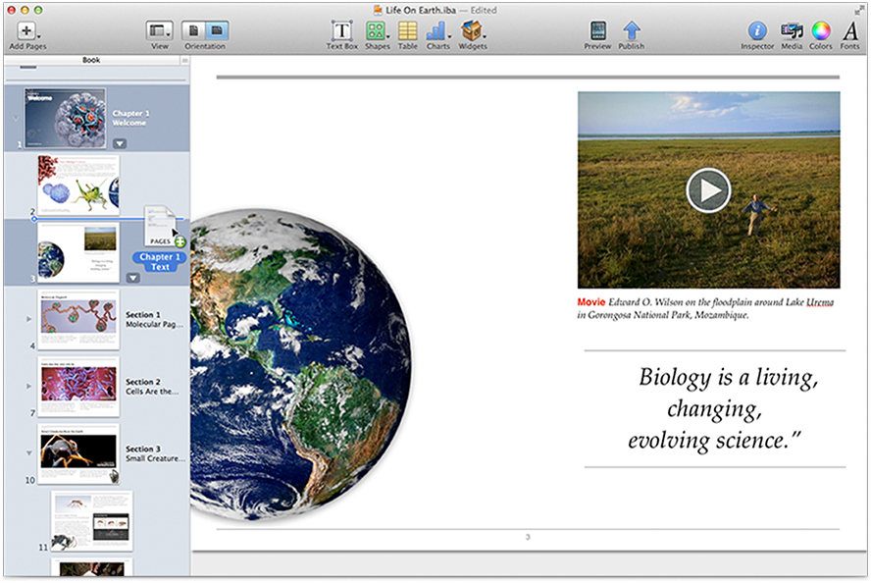Image resolution: width=871 pixels, height=583 pixels.
Task: Insert a Text Box from toolbar
Action: pyautogui.click(x=341, y=31)
